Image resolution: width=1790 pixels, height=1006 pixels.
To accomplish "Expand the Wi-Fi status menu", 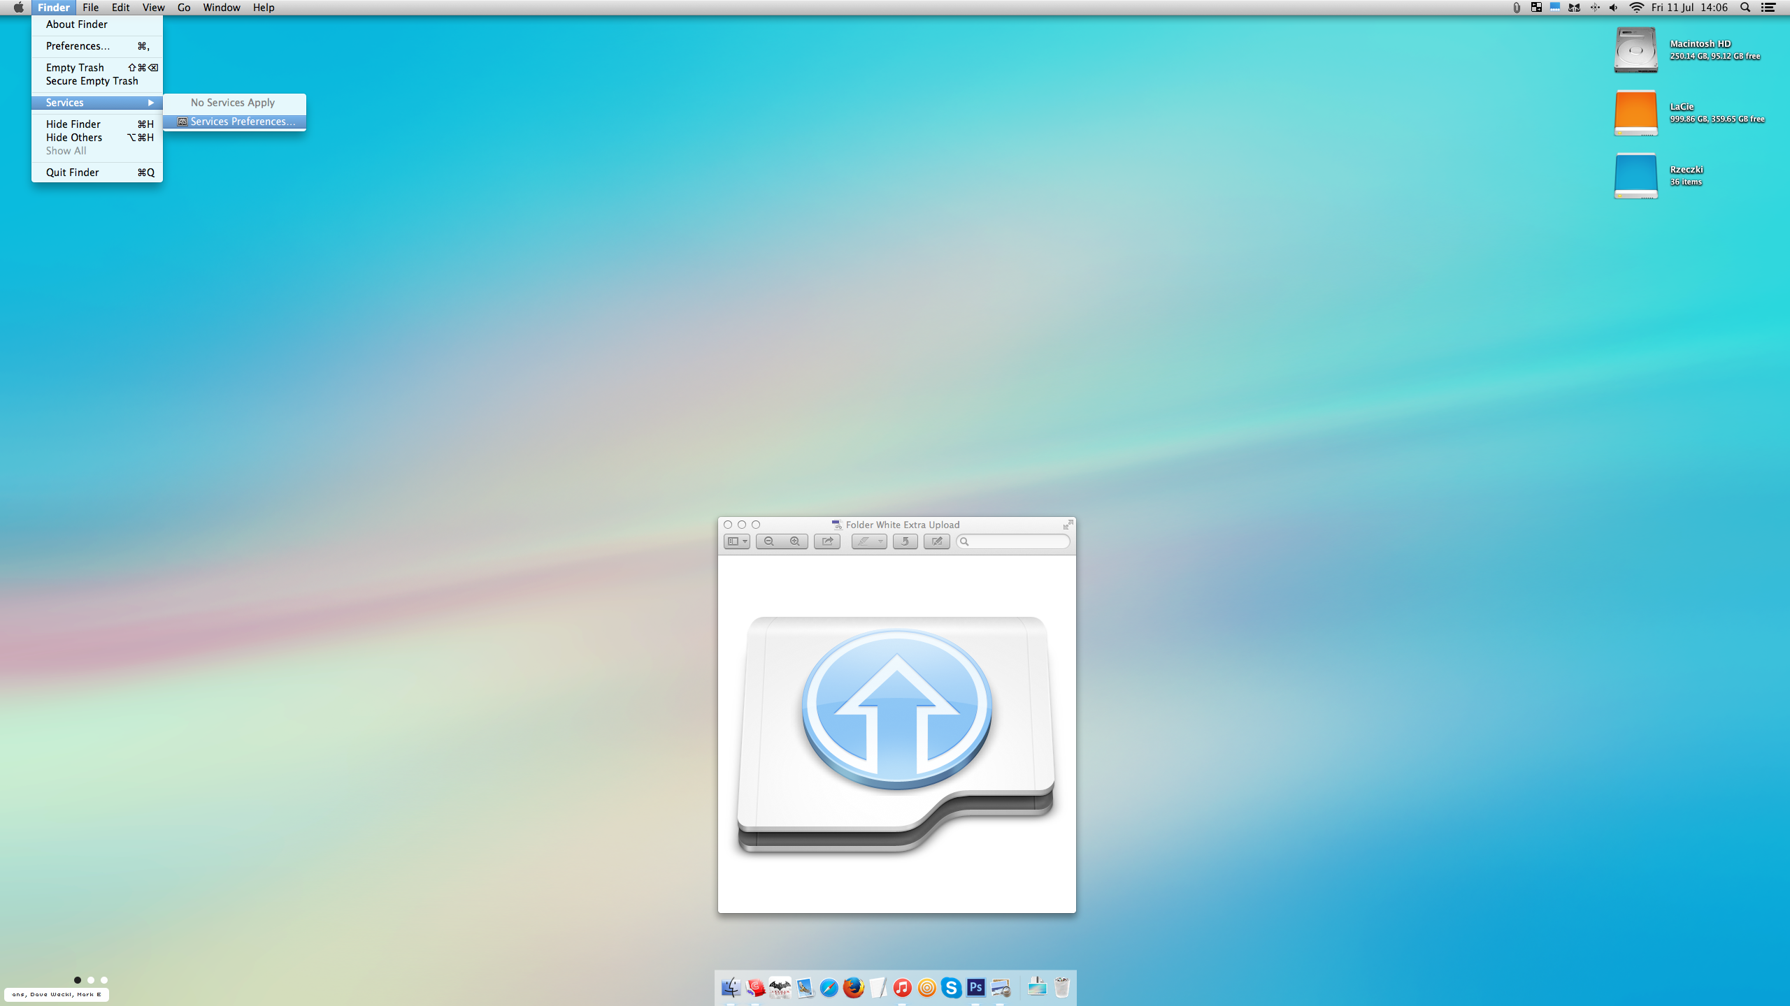I will (1637, 8).
